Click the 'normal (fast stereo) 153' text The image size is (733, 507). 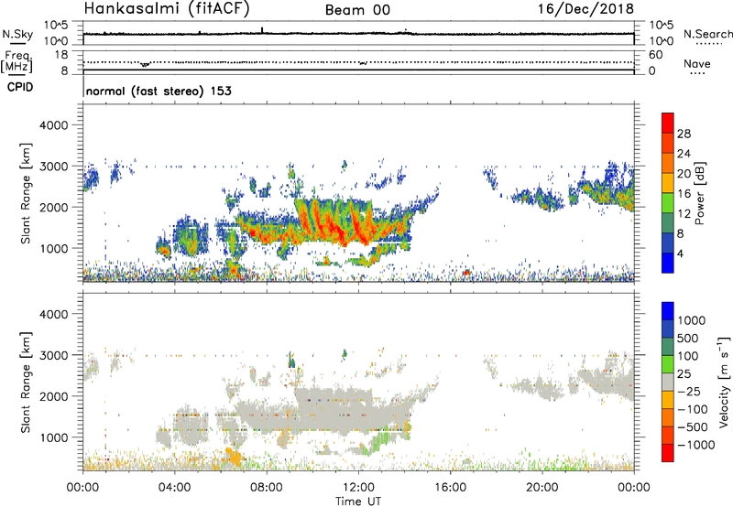[x=159, y=91]
